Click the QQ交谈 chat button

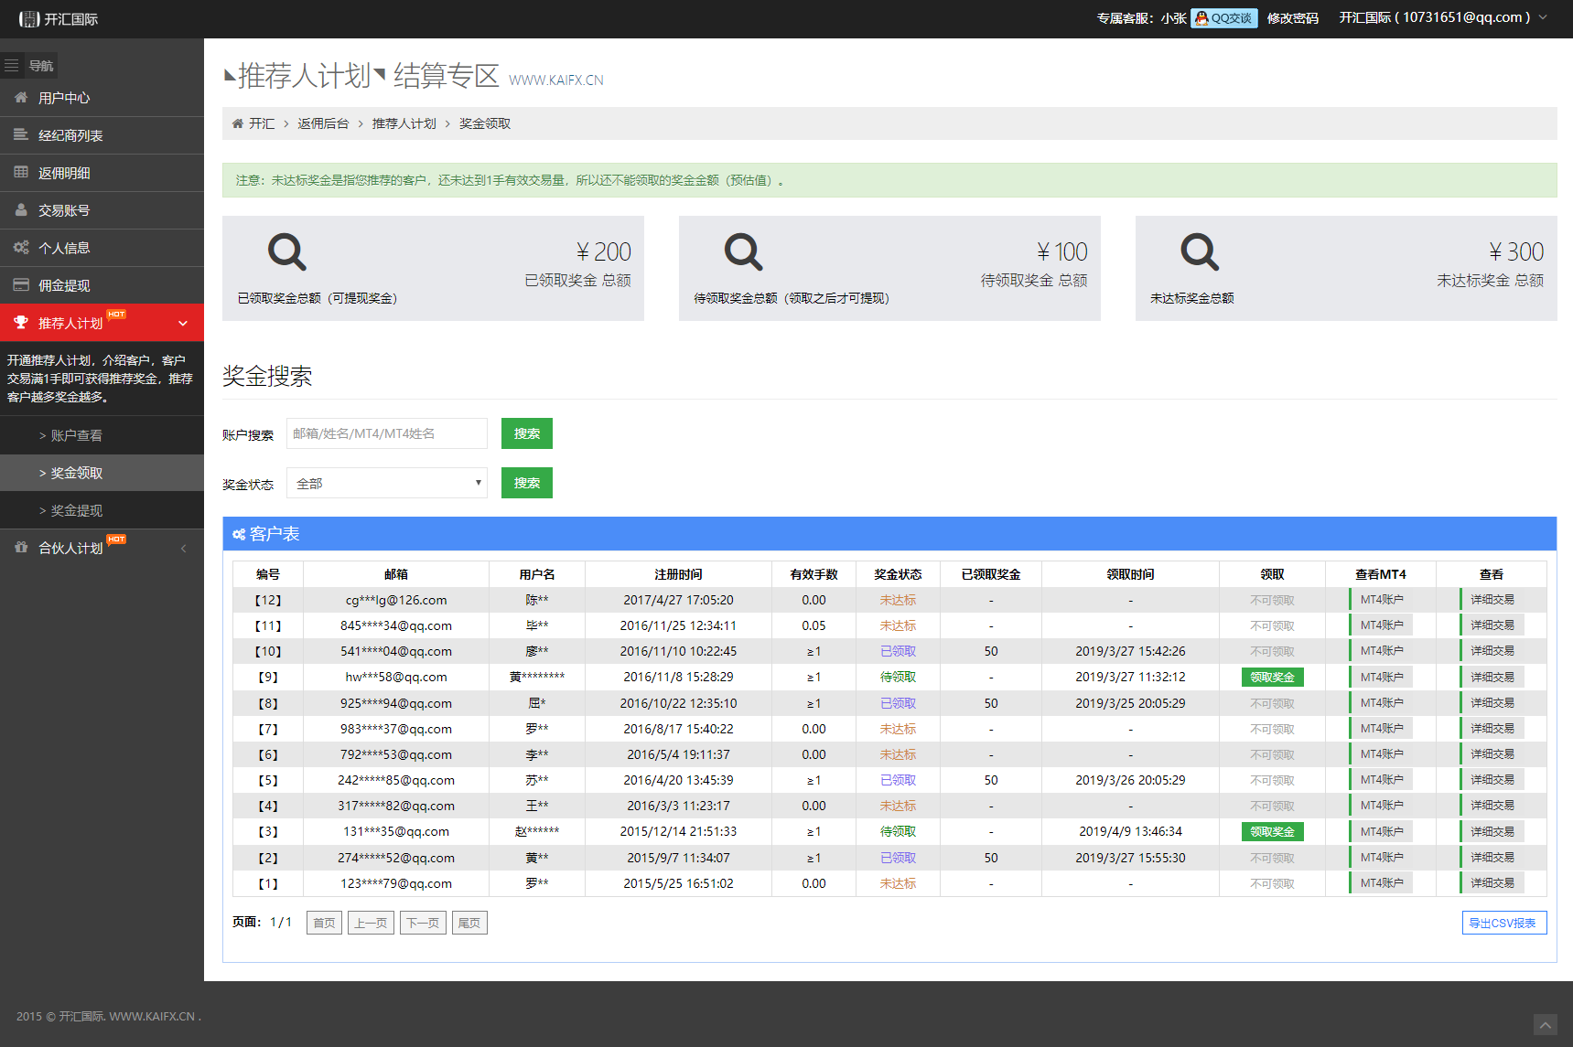[1223, 18]
